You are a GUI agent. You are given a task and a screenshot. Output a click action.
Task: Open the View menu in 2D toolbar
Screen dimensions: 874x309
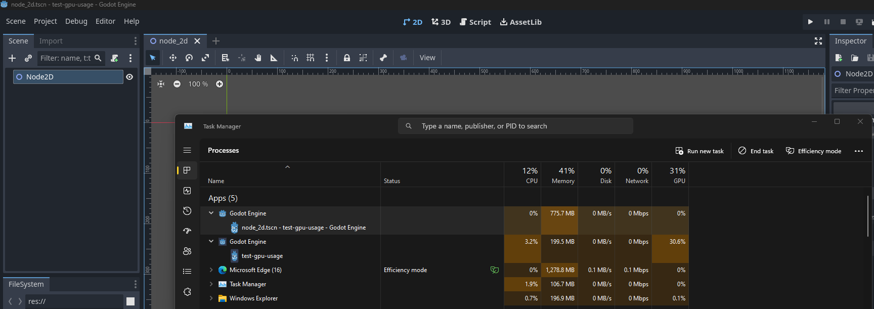point(427,58)
